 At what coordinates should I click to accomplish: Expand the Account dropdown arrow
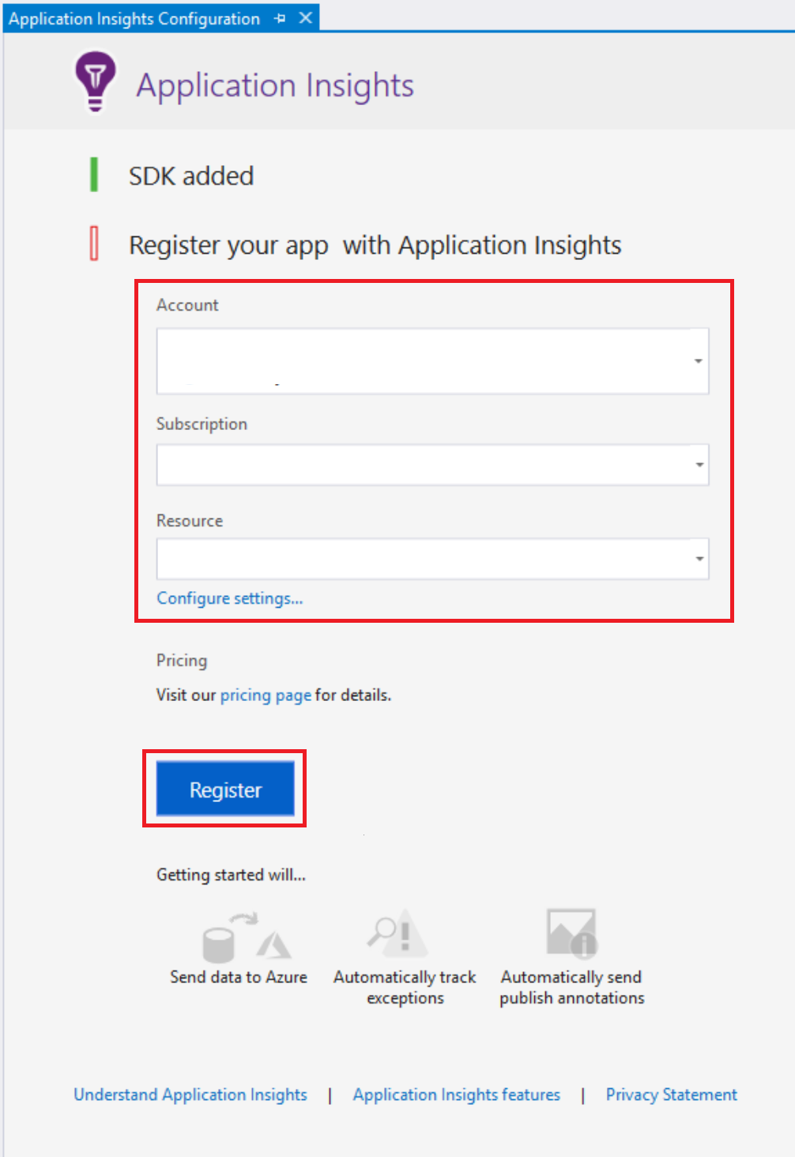tap(698, 361)
